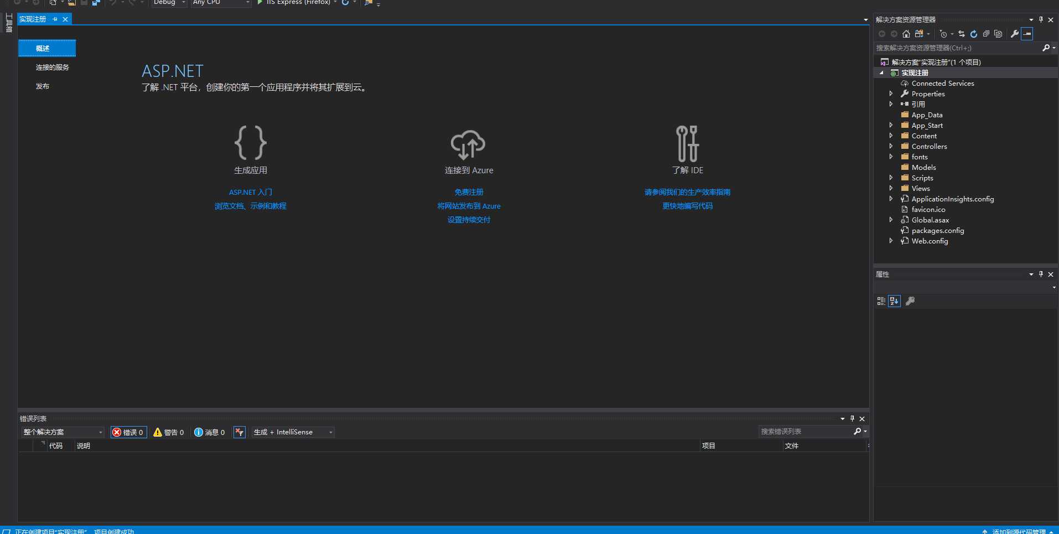Open the 请参阅我们的生产效率指南 link
This screenshot has width=1059, height=534.
pyautogui.click(x=688, y=192)
